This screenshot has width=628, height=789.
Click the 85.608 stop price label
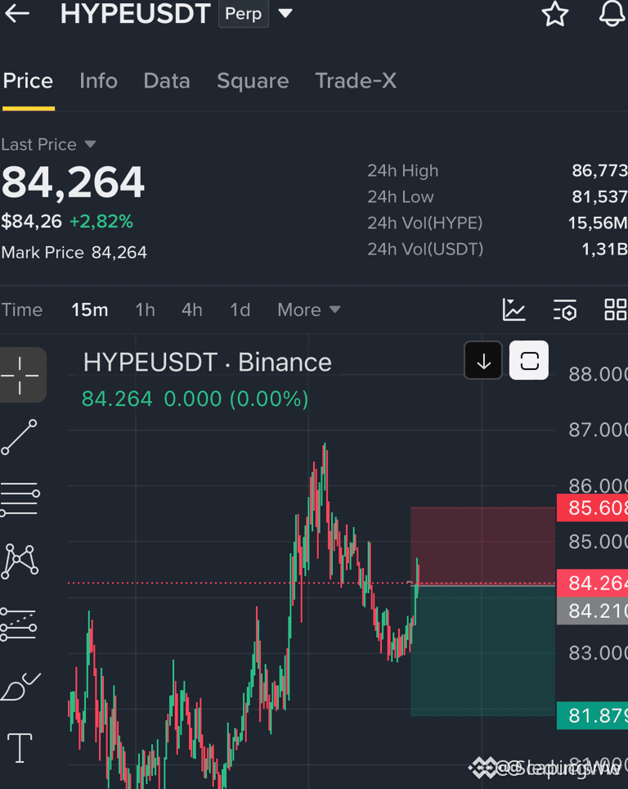pos(592,507)
